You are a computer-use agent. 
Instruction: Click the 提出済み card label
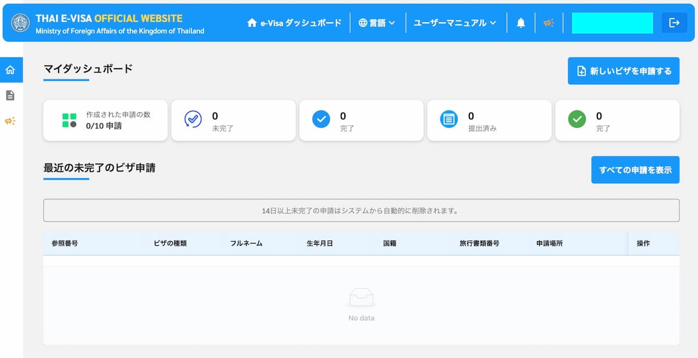pos(482,128)
